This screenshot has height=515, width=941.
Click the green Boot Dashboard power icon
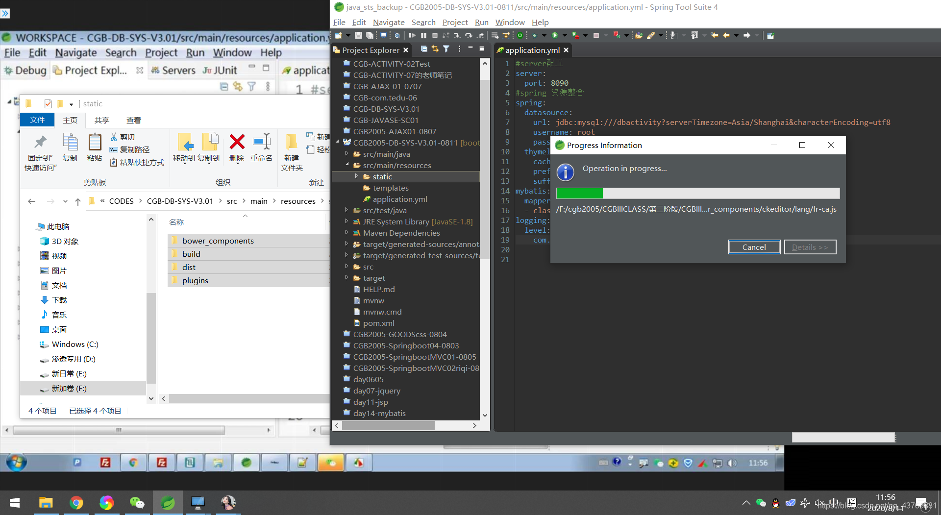(x=520, y=35)
